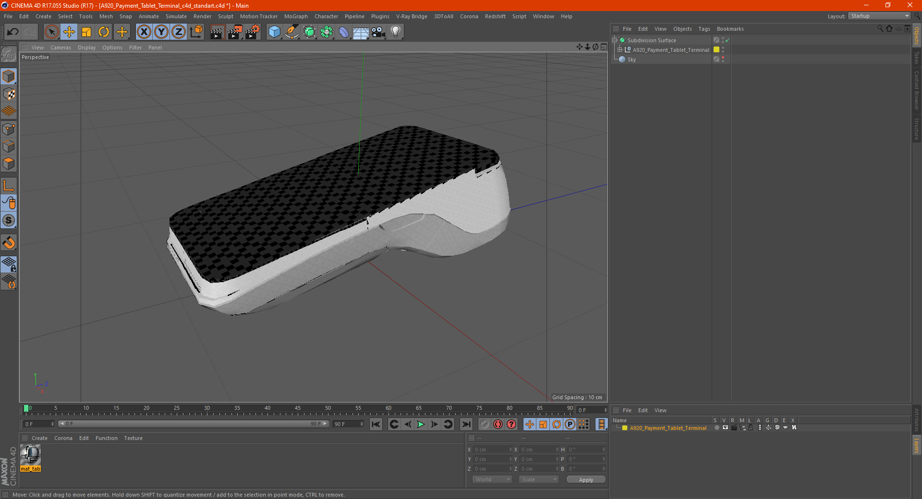Open the viewport Cameras menu
The width and height of the screenshot is (922, 499).
[x=61, y=48]
